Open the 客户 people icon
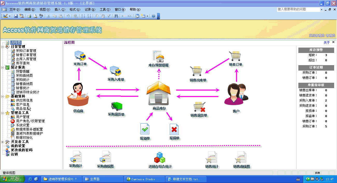337x183 pixels. (236, 95)
